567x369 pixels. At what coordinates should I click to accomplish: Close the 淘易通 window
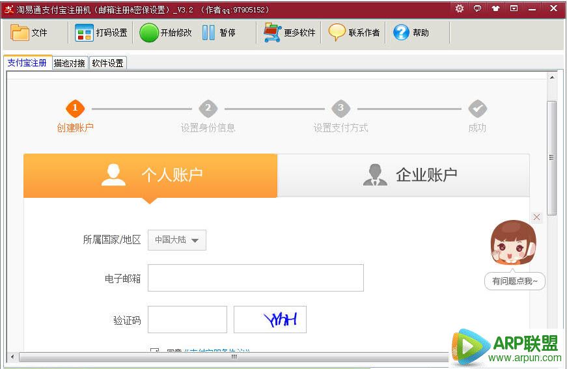tap(553, 8)
